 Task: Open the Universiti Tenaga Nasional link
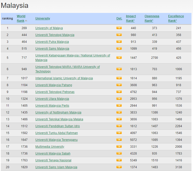pyautogui.click(x=53, y=160)
